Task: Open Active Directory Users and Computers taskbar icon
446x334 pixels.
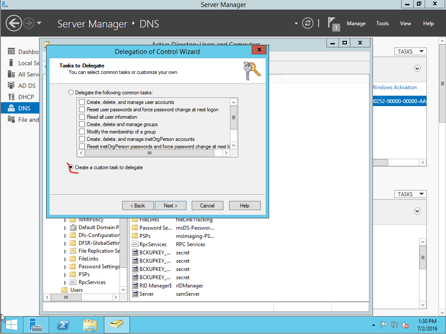Action: click(x=117, y=324)
